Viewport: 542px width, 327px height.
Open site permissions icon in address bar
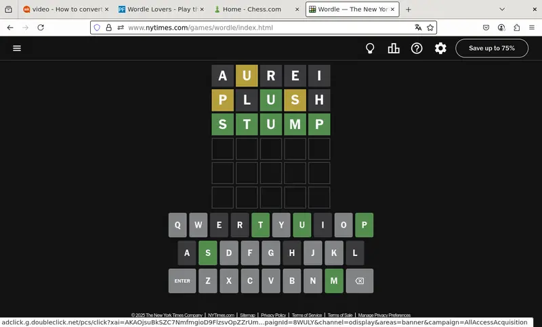coord(121,28)
